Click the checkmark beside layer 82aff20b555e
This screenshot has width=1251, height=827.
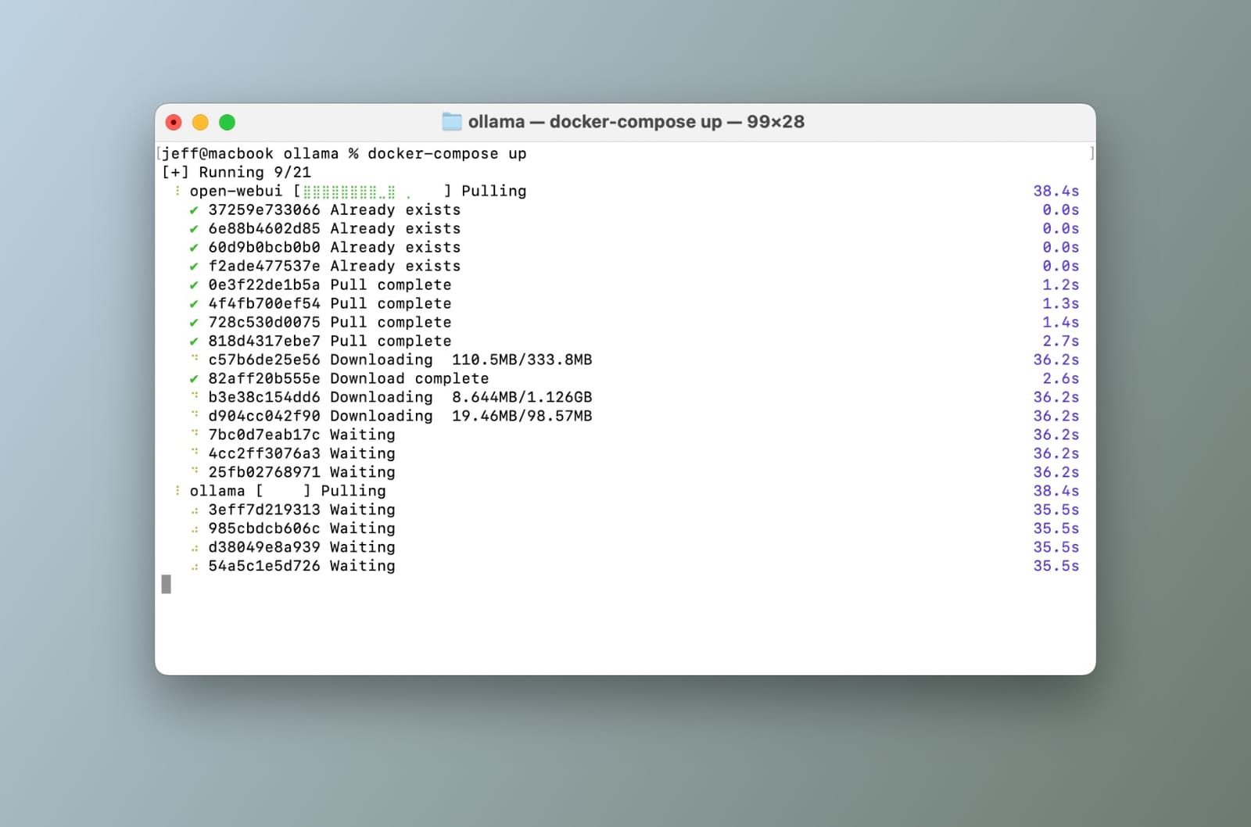coord(194,379)
